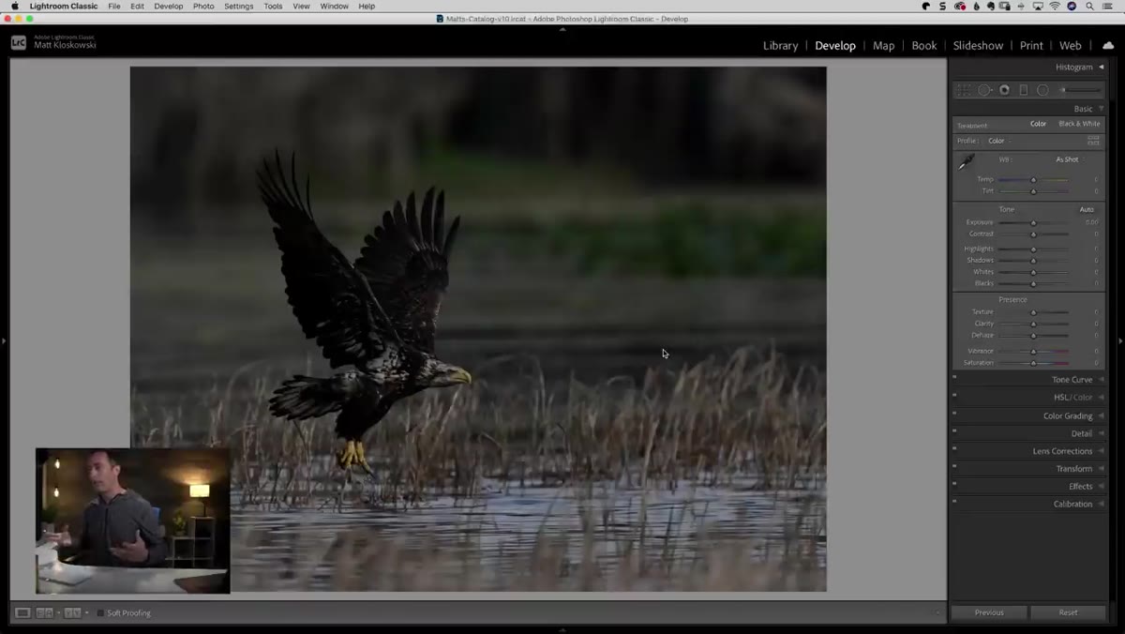Image resolution: width=1125 pixels, height=634 pixels.
Task: Expand the Detail panel triangle
Action: click(x=1102, y=433)
